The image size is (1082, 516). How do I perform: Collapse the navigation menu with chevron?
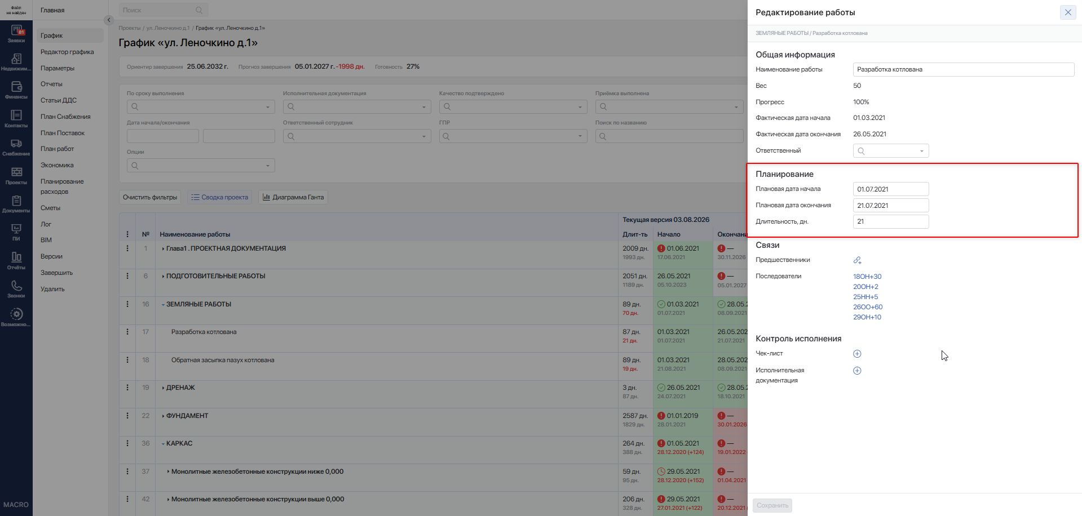(x=109, y=20)
